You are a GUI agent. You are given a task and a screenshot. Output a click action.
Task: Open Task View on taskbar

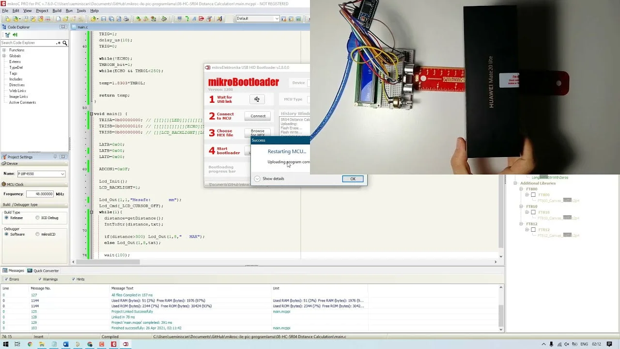(x=17, y=344)
